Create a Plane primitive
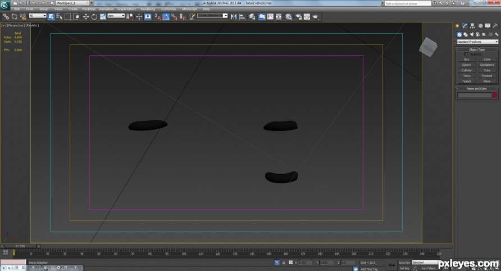Image resolution: width=501 pixels, height=271 pixels. tap(487, 82)
